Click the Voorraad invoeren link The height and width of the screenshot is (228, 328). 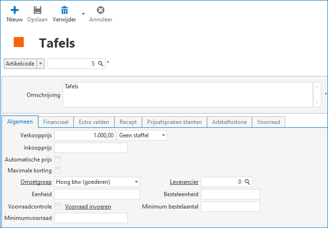pyautogui.click(x=88, y=206)
